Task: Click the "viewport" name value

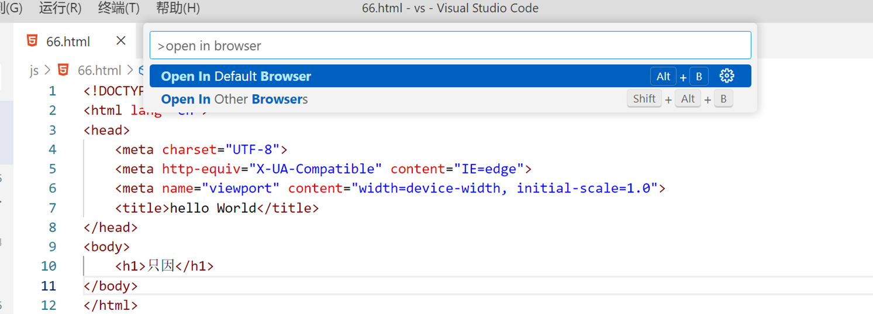Action: [x=241, y=188]
